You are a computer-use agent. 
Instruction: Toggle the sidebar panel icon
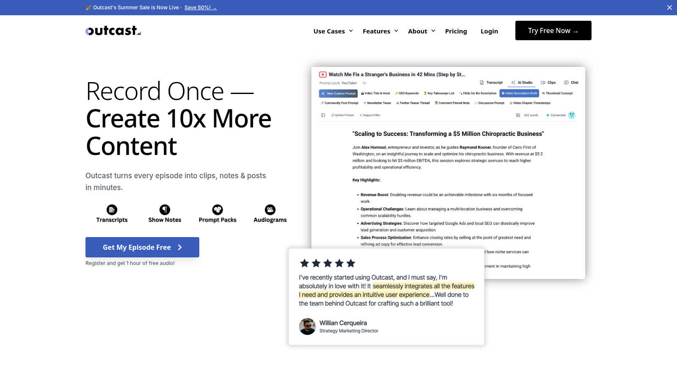pos(323,115)
